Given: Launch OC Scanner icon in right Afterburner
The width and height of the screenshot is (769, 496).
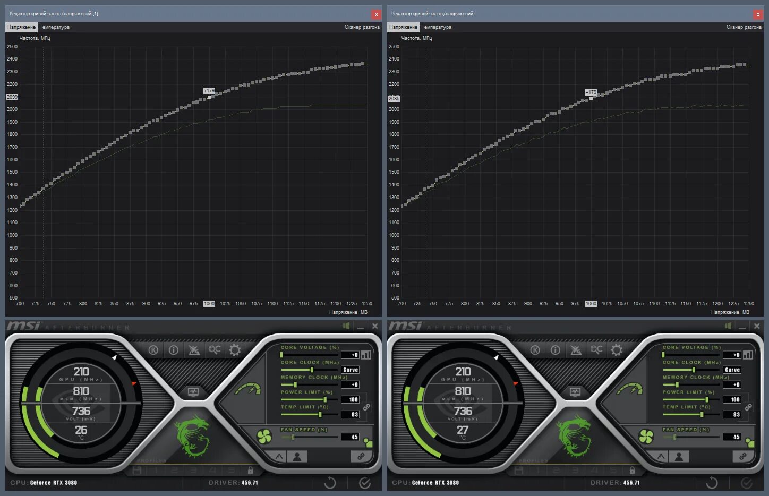Looking at the screenshot, I should point(596,349).
